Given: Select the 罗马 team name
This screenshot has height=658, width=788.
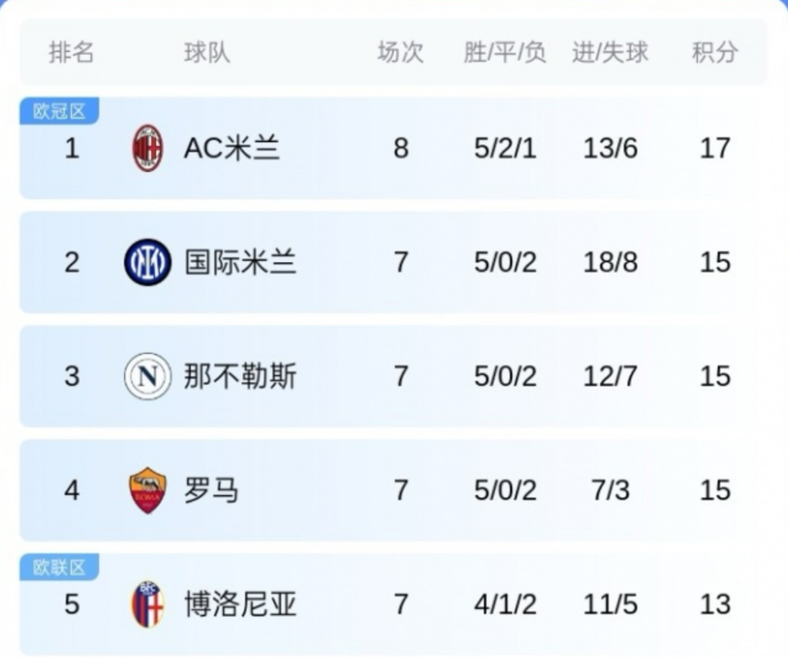Looking at the screenshot, I should click(x=211, y=490).
